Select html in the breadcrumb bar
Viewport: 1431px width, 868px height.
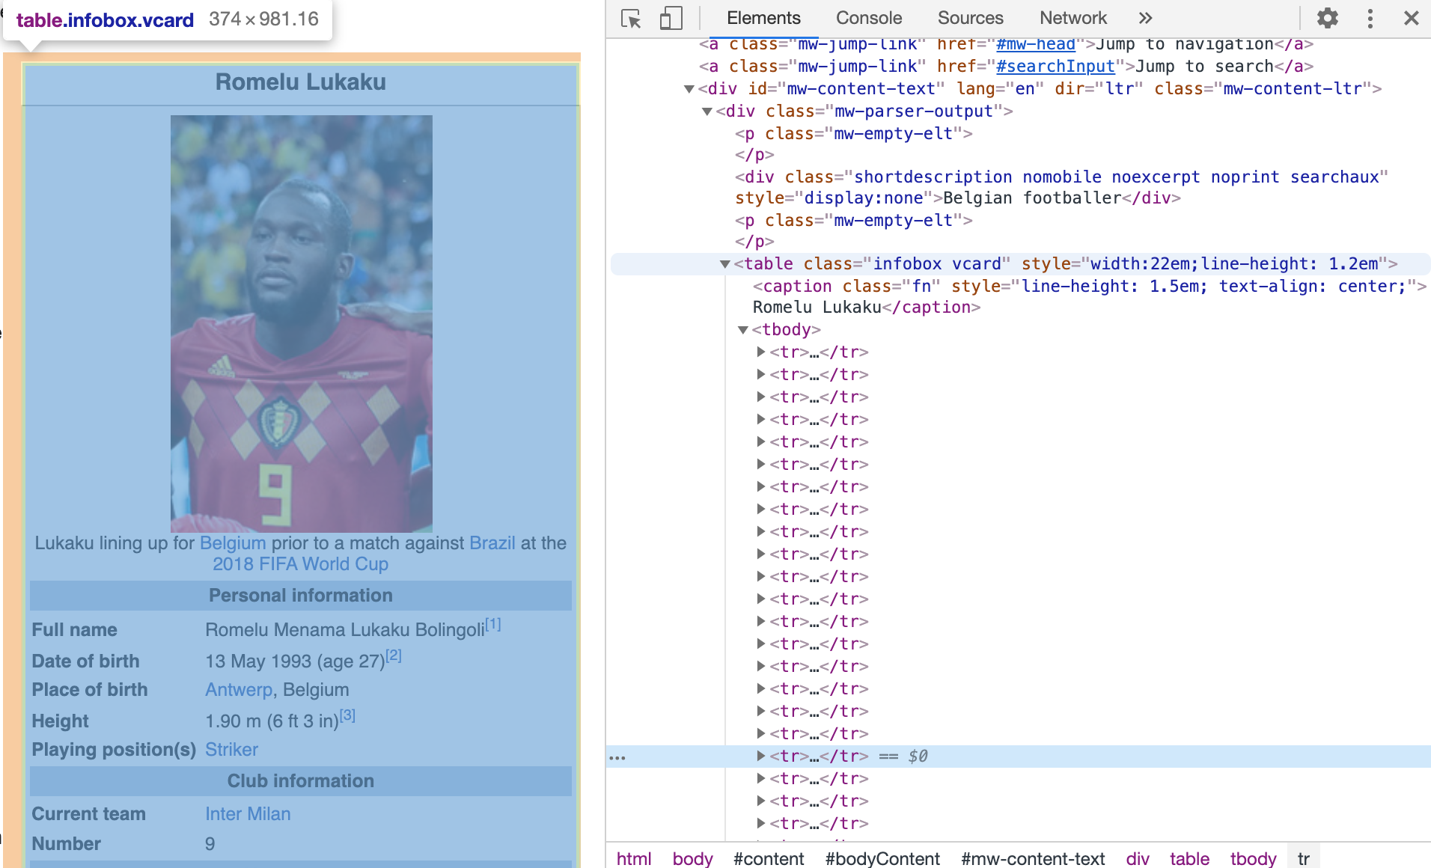(x=634, y=858)
